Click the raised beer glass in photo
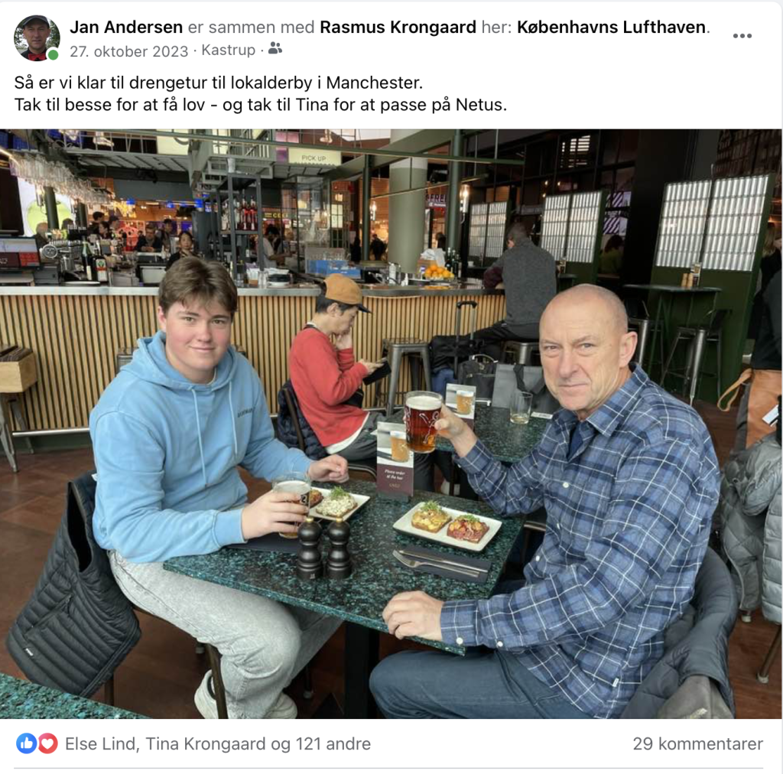The width and height of the screenshot is (783, 774). click(423, 422)
